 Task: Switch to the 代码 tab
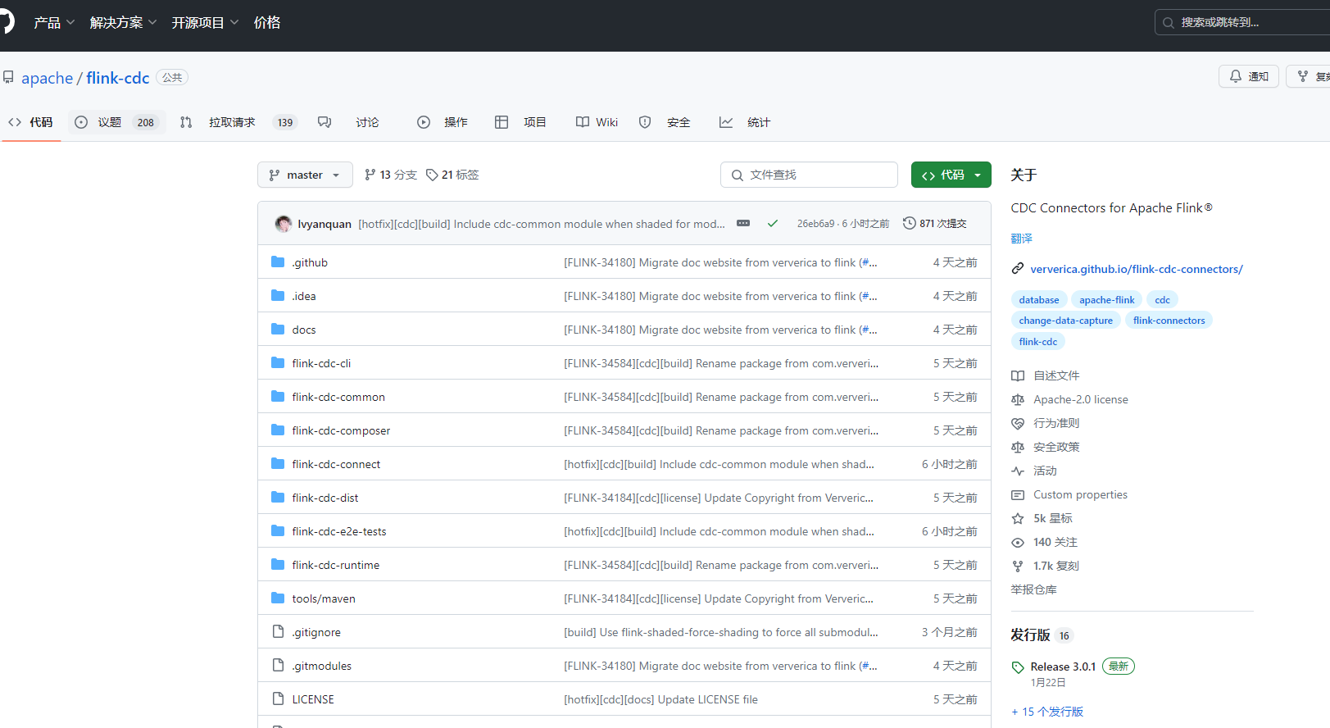click(x=31, y=122)
